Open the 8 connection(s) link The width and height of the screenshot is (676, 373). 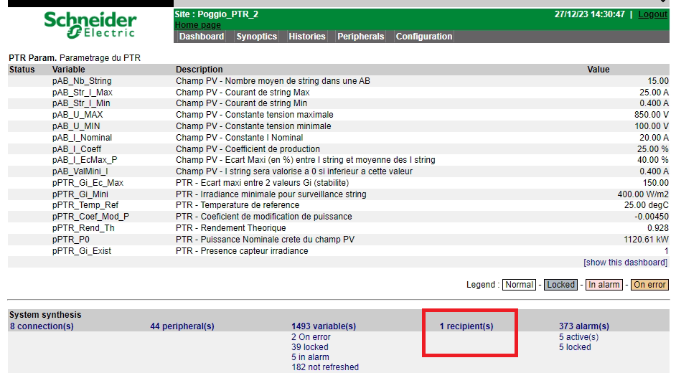point(42,326)
